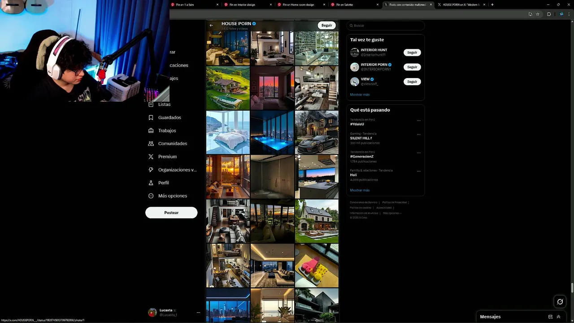Switch to Pin en Salotto tab

(355, 4)
